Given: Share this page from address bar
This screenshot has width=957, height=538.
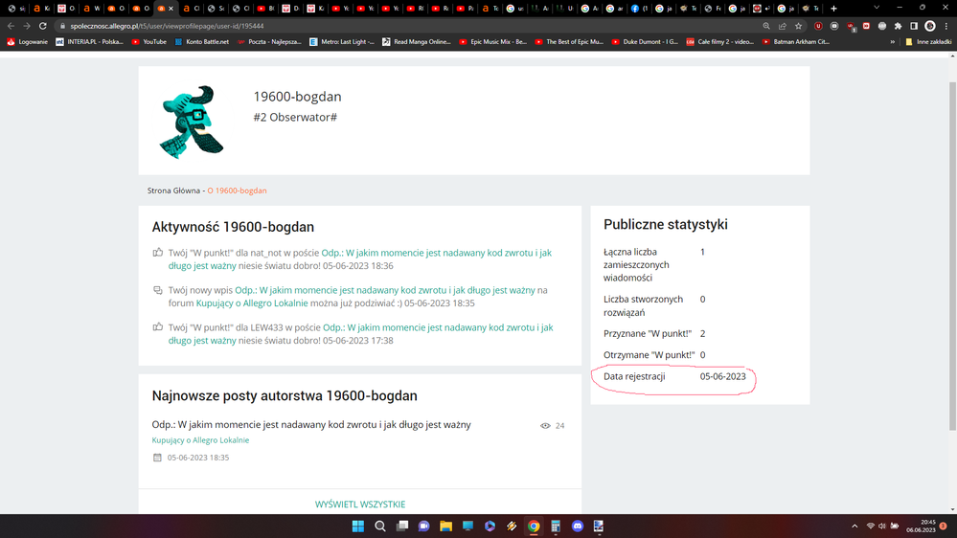Looking at the screenshot, I should click(783, 26).
